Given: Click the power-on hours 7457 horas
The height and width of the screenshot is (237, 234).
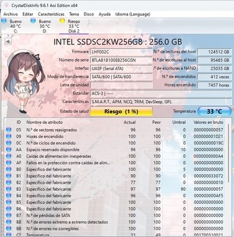Looking at the screenshot, I should pyautogui.click(x=214, y=85).
